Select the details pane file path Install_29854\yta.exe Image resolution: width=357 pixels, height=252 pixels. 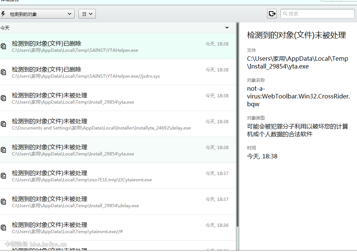click(298, 63)
